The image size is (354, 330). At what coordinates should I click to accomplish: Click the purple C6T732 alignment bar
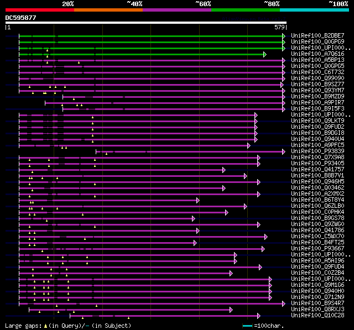[x=151, y=72]
